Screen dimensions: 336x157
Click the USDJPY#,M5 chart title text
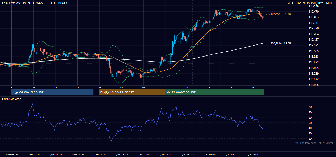[x=34, y=3]
